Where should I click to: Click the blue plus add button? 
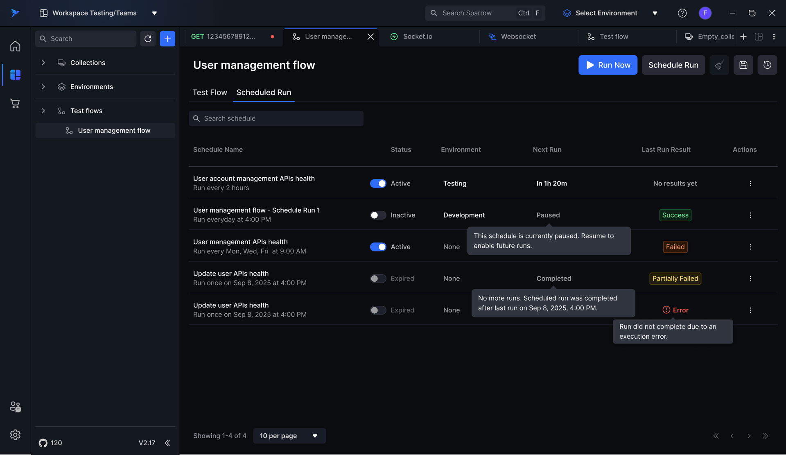tap(167, 38)
